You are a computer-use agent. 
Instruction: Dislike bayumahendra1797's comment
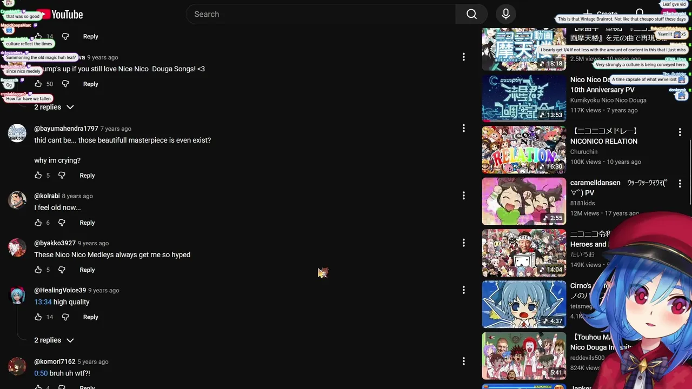tap(62, 175)
